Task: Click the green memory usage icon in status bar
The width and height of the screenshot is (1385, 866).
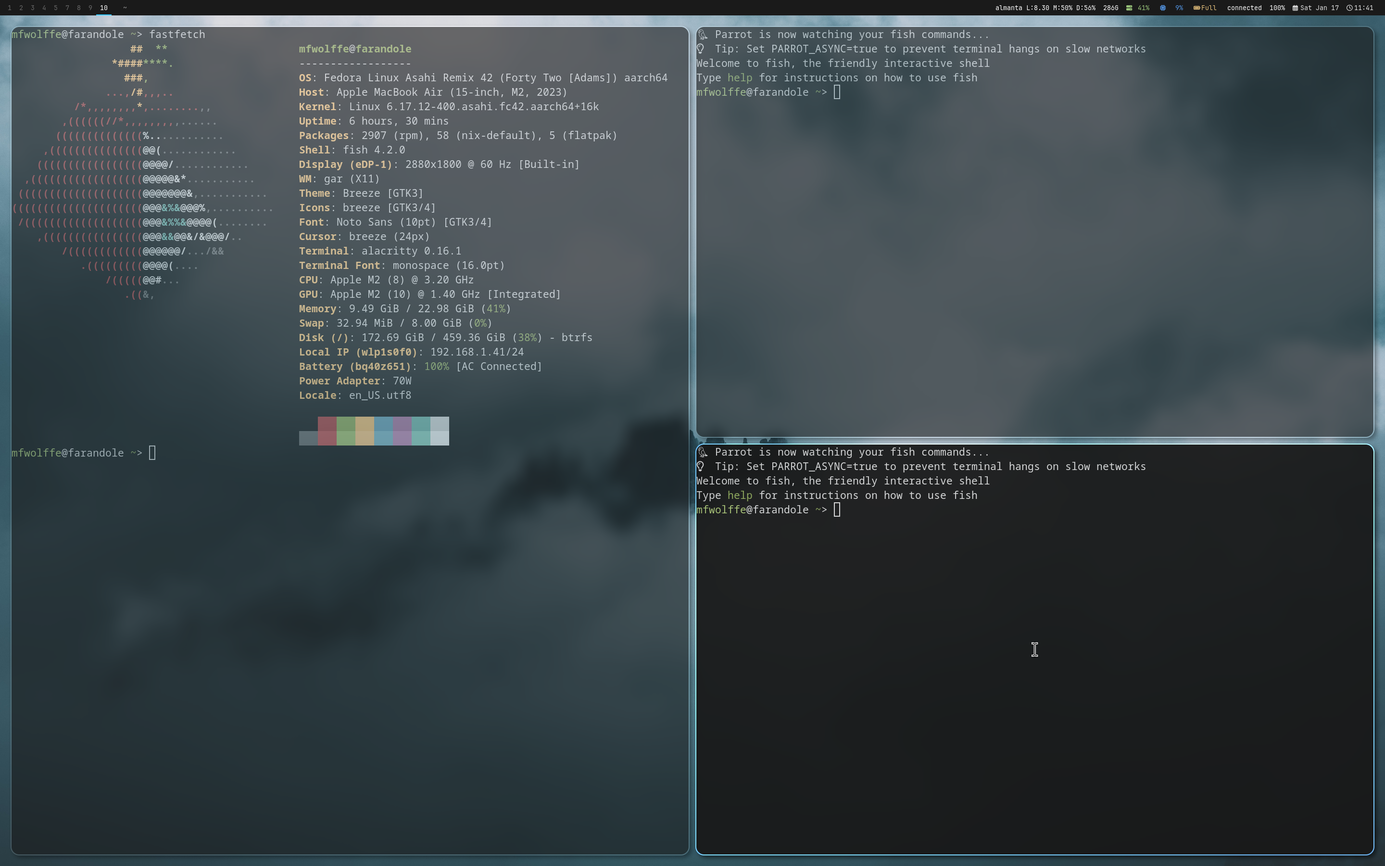Action: [1129, 8]
